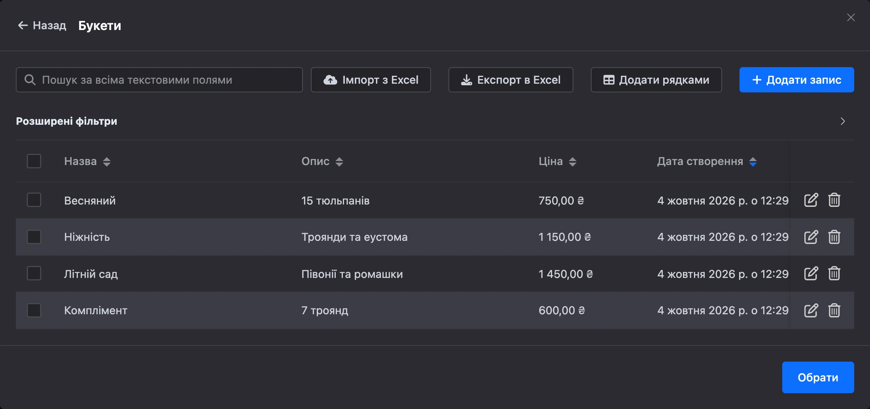Edit the Весняний bouquet record
The height and width of the screenshot is (409, 870).
[x=811, y=200]
